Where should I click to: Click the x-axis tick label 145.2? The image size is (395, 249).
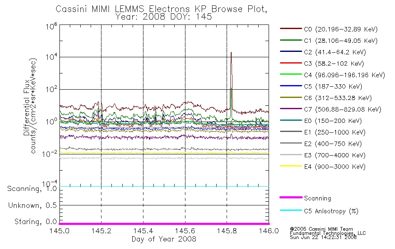coord(101,231)
